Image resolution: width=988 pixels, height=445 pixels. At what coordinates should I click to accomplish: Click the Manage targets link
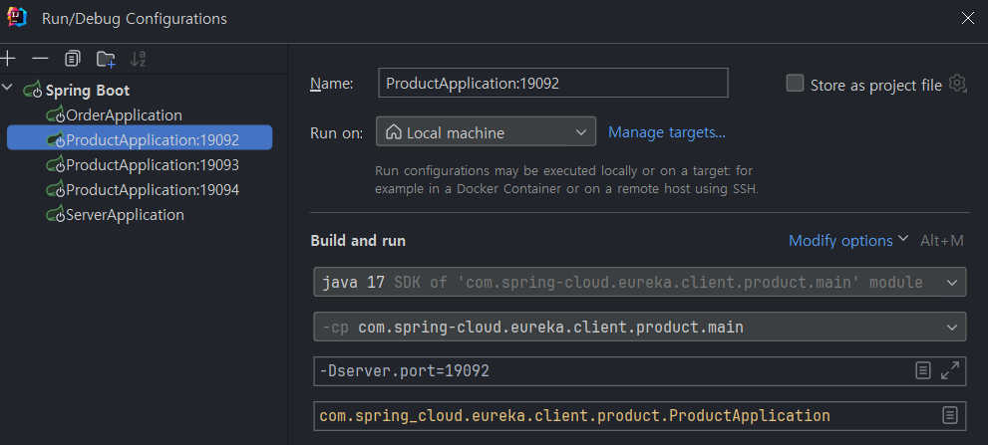pyautogui.click(x=667, y=132)
